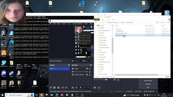Go back in File Explorer

[x=96, y=22]
